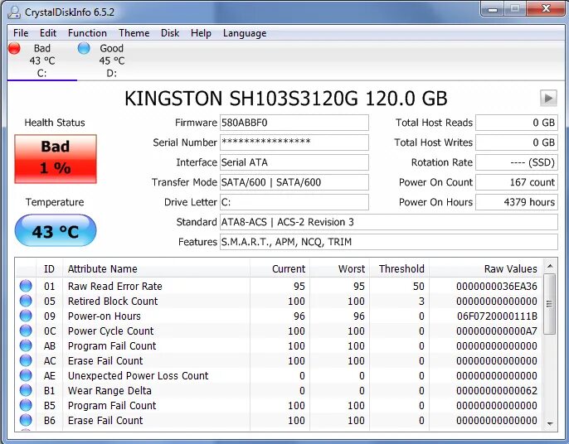Click the status orb in the AB Program Fail Count row

pos(26,345)
